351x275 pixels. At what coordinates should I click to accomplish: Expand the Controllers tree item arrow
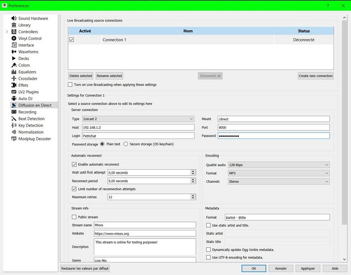click(7, 32)
